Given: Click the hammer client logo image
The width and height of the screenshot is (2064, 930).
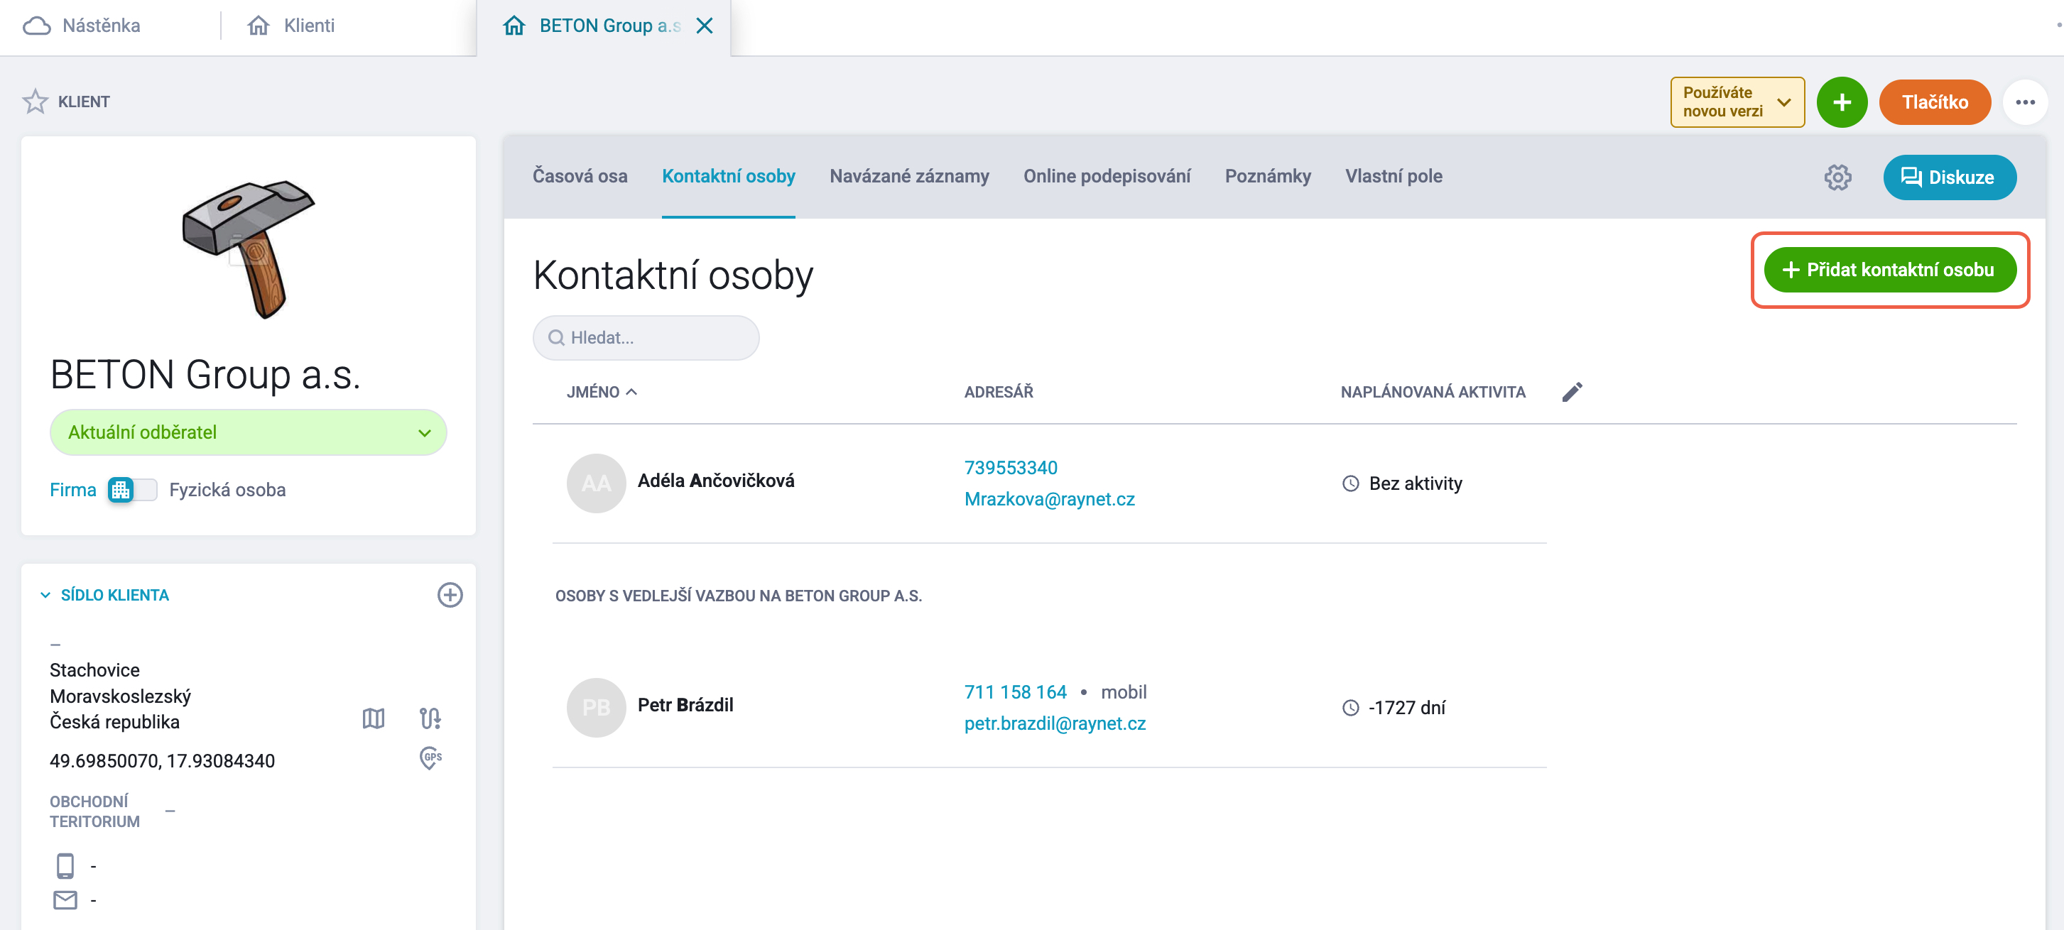Looking at the screenshot, I should [x=249, y=249].
